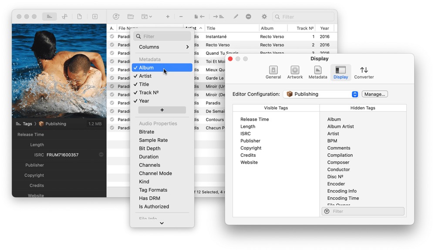Screen dimensions: 435x251
Task: Select the audio waveform toolbar icon
Action: tap(64, 17)
